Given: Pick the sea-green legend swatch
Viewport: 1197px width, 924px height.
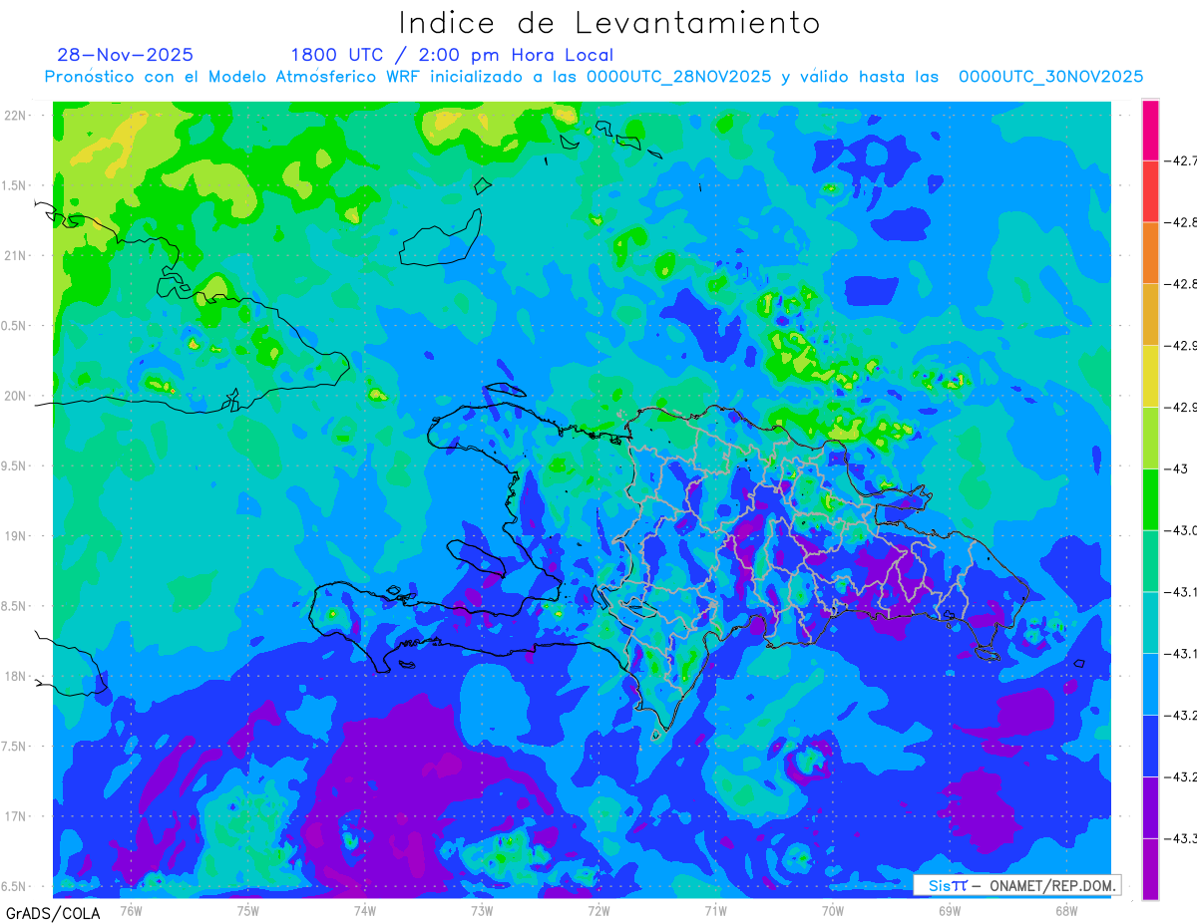Looking at the screenshot, I should pos(1150,561).
